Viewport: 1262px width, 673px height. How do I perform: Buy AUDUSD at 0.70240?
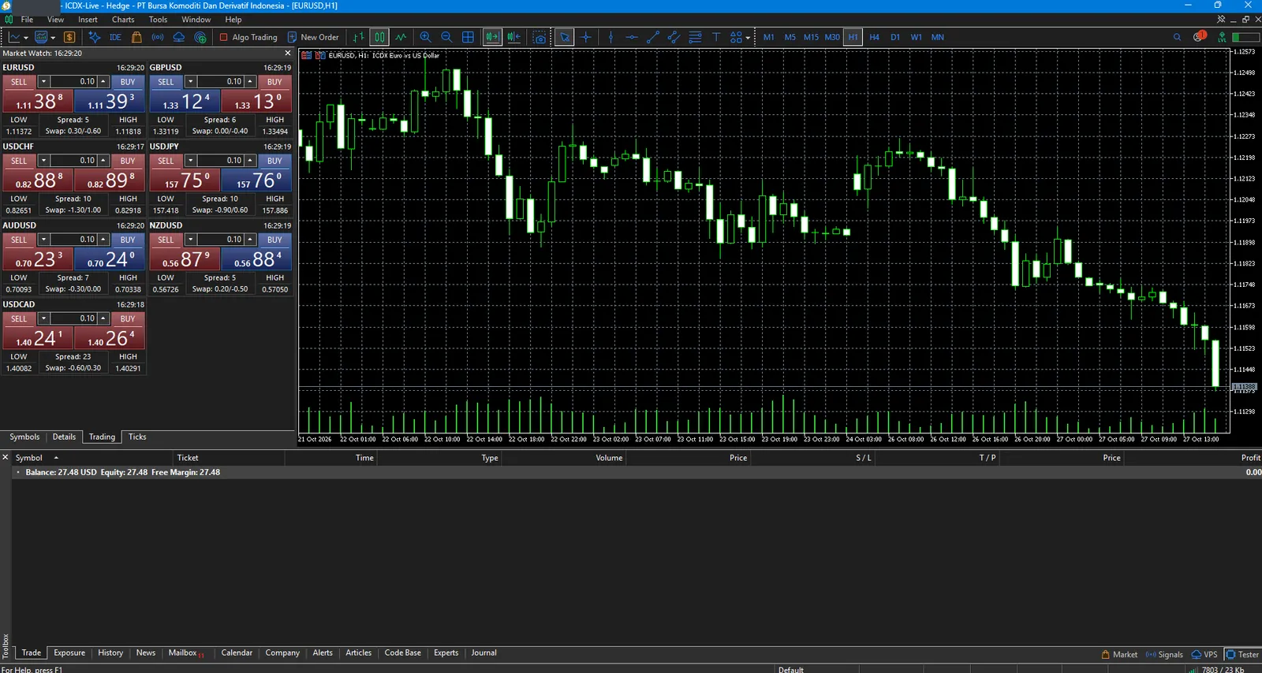110,258
